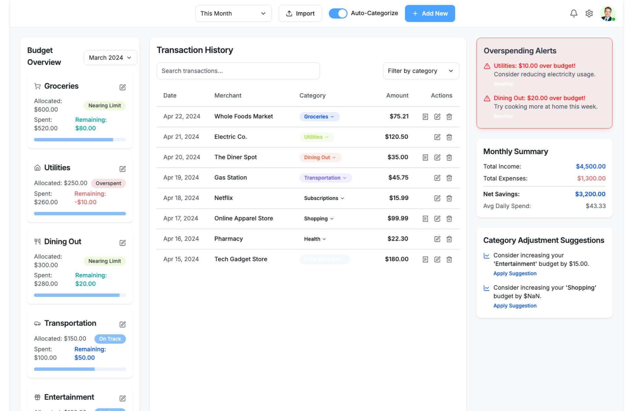This screenshot has width=633, height=411.
Task: Delete the Electric Co. transaction
Action: (449, 137)
